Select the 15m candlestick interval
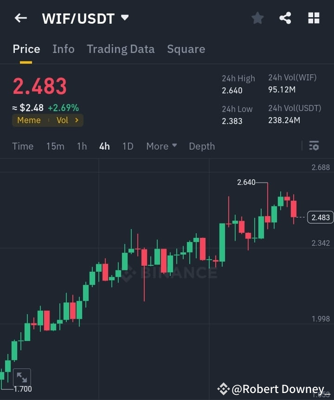Image resolution: width=334 pixels, height=400 pixels. click(55, 146)
